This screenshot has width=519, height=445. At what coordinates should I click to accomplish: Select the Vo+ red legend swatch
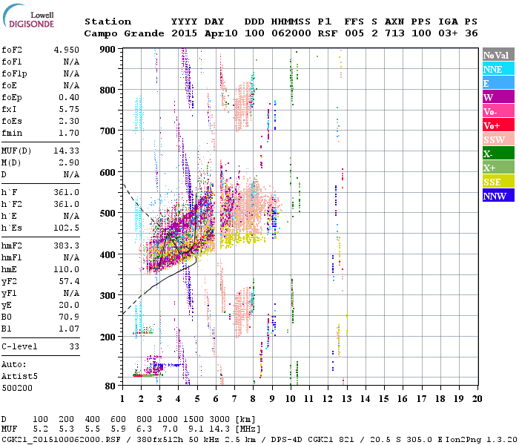click(x=498, y=125)
